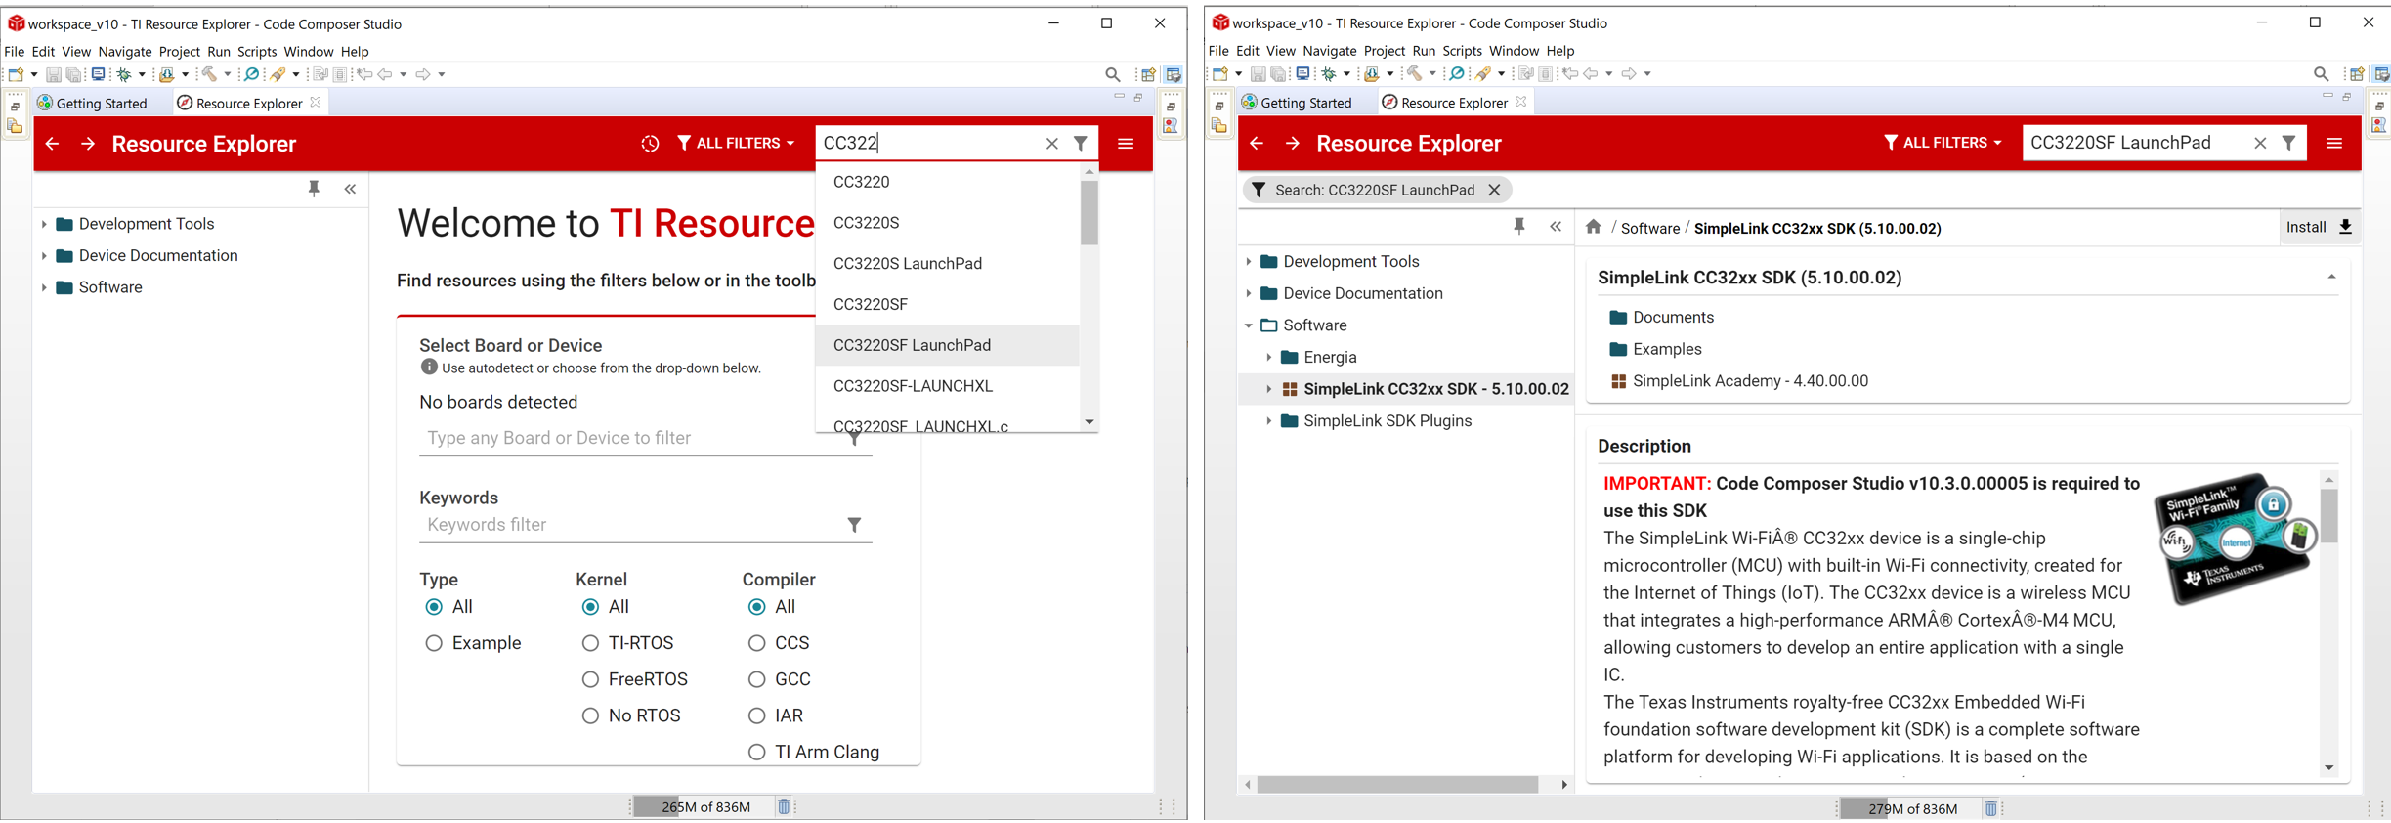Click save icon in left window toolbar
Image resolution: width=2391 pixels, height=823 pixels.
53,74
